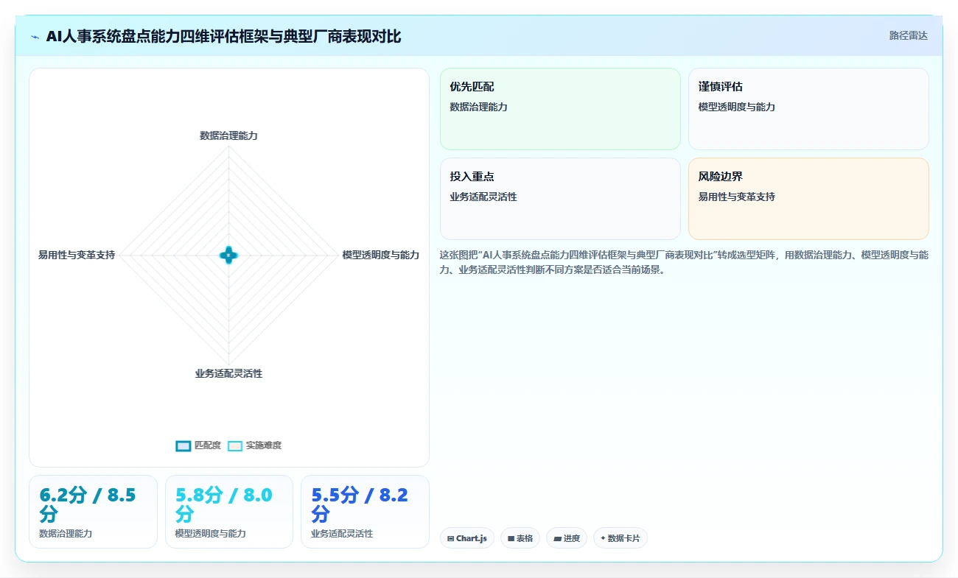This screenshot has height=578, width=958.
Task: Click 模型透明度与能力 text in the 谨慎评估 card
Action: pos(737,107)
